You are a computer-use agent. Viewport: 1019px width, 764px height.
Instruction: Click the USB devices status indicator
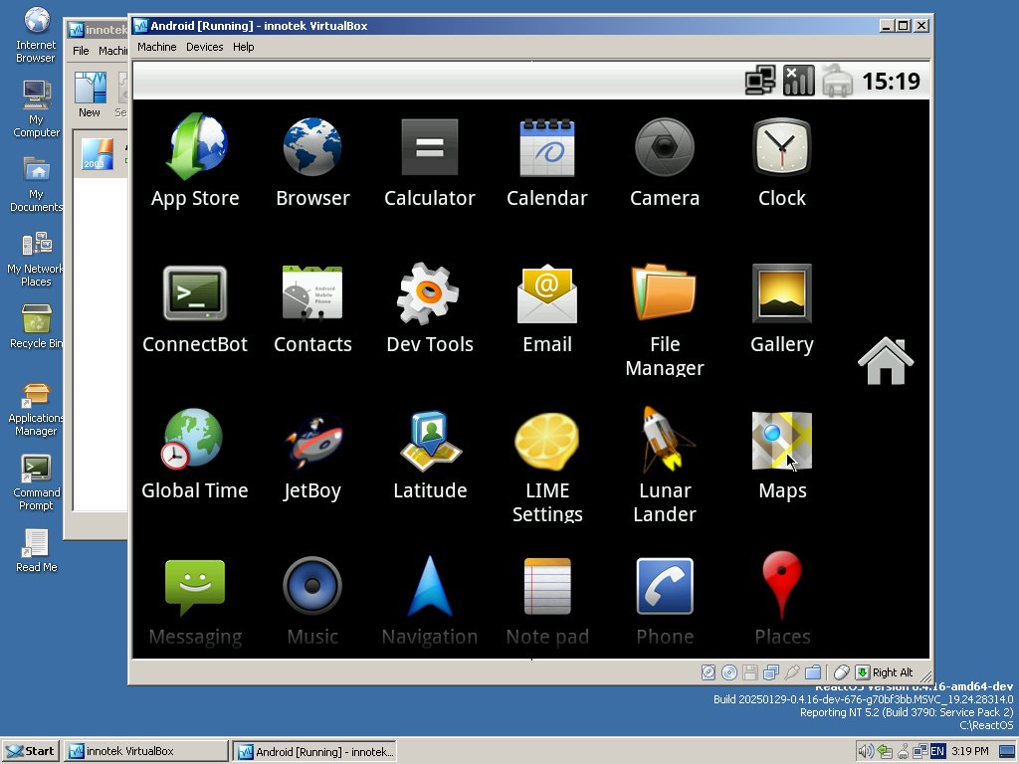[x=791, y=672]
